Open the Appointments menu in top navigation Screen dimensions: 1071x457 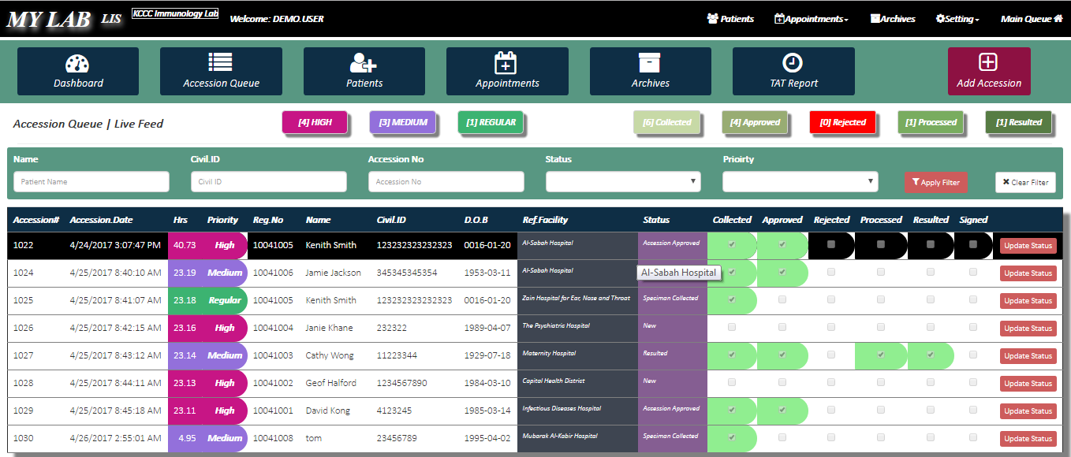812,19
